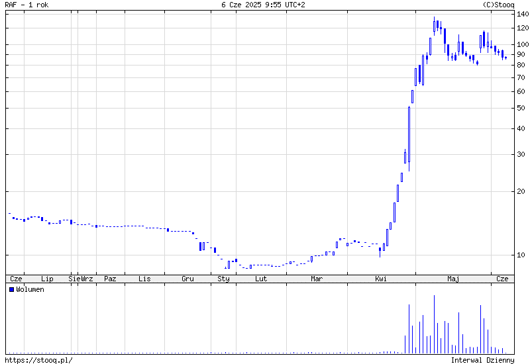Click the price axis value 50
The image size is (530, 364).
tap(521, 108)
